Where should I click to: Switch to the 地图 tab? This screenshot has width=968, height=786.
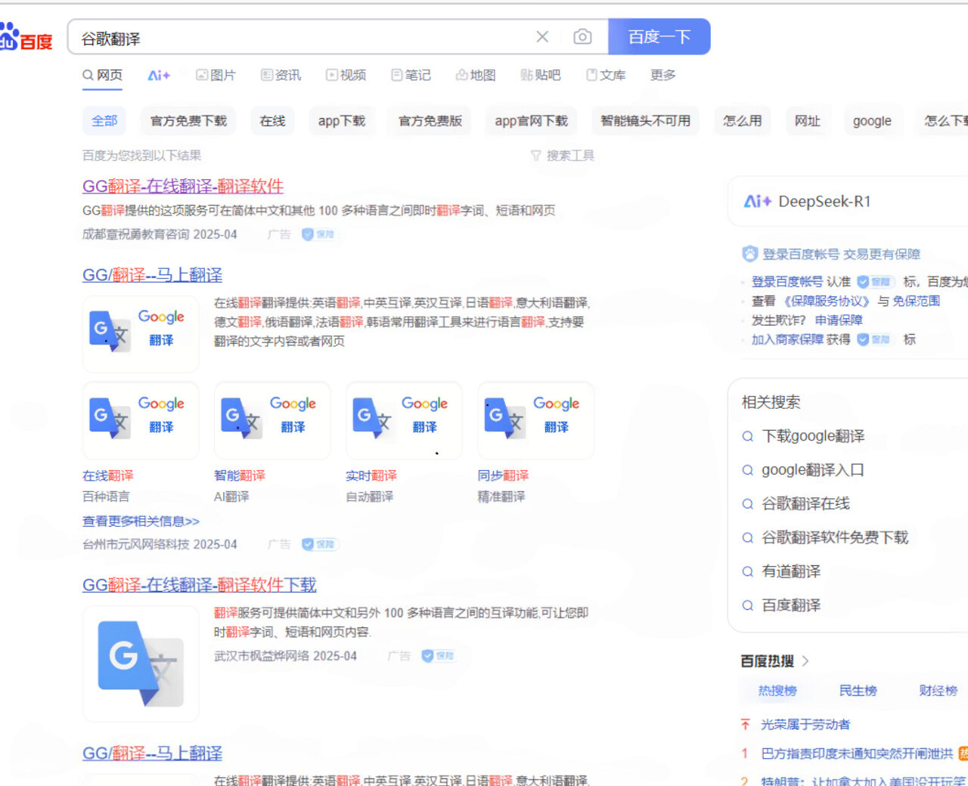476,75
